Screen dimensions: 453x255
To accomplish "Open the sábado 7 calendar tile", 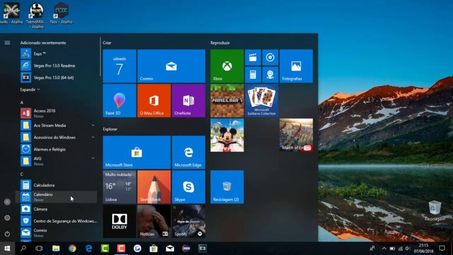I will [119, 66].
